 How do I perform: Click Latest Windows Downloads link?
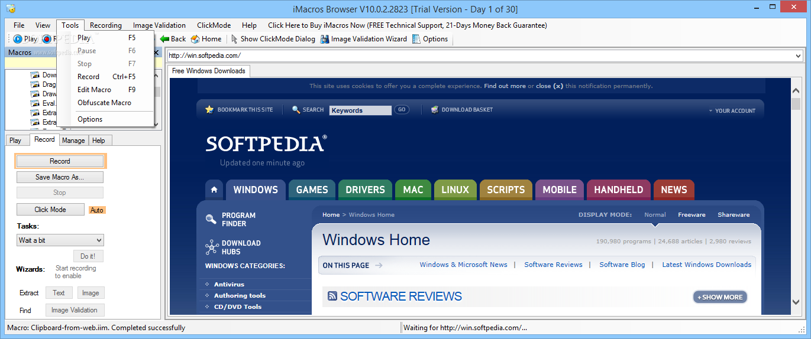(x=707, y=265)
